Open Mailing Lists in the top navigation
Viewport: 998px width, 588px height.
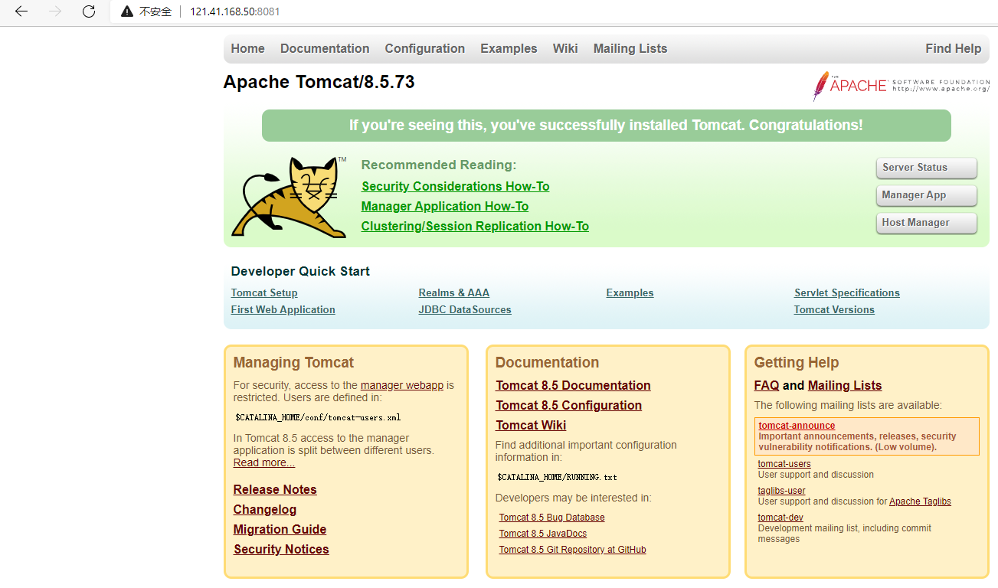(630, 48)
